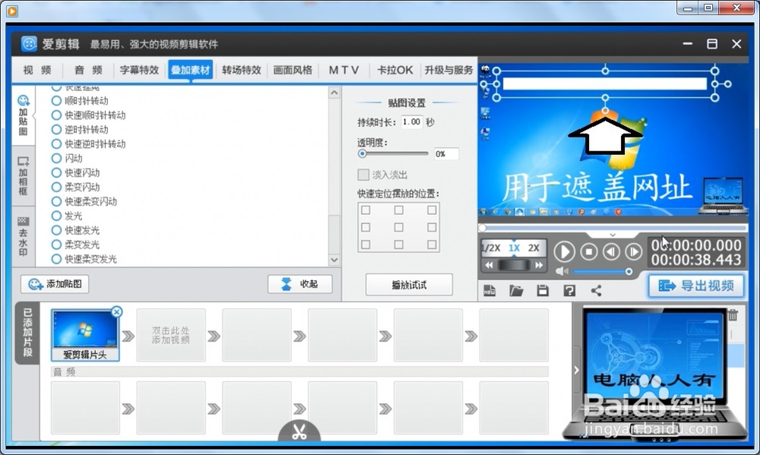Screen dimensions: 760x455
Task: Click the 爱剪辑 app logo icon
Action: [x=29, y=44]
